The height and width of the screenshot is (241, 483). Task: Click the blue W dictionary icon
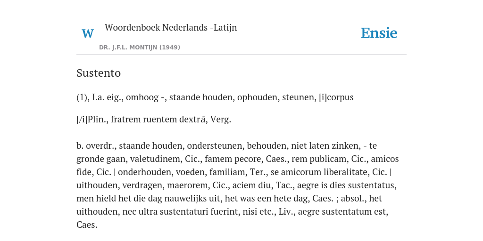point(87,33)
